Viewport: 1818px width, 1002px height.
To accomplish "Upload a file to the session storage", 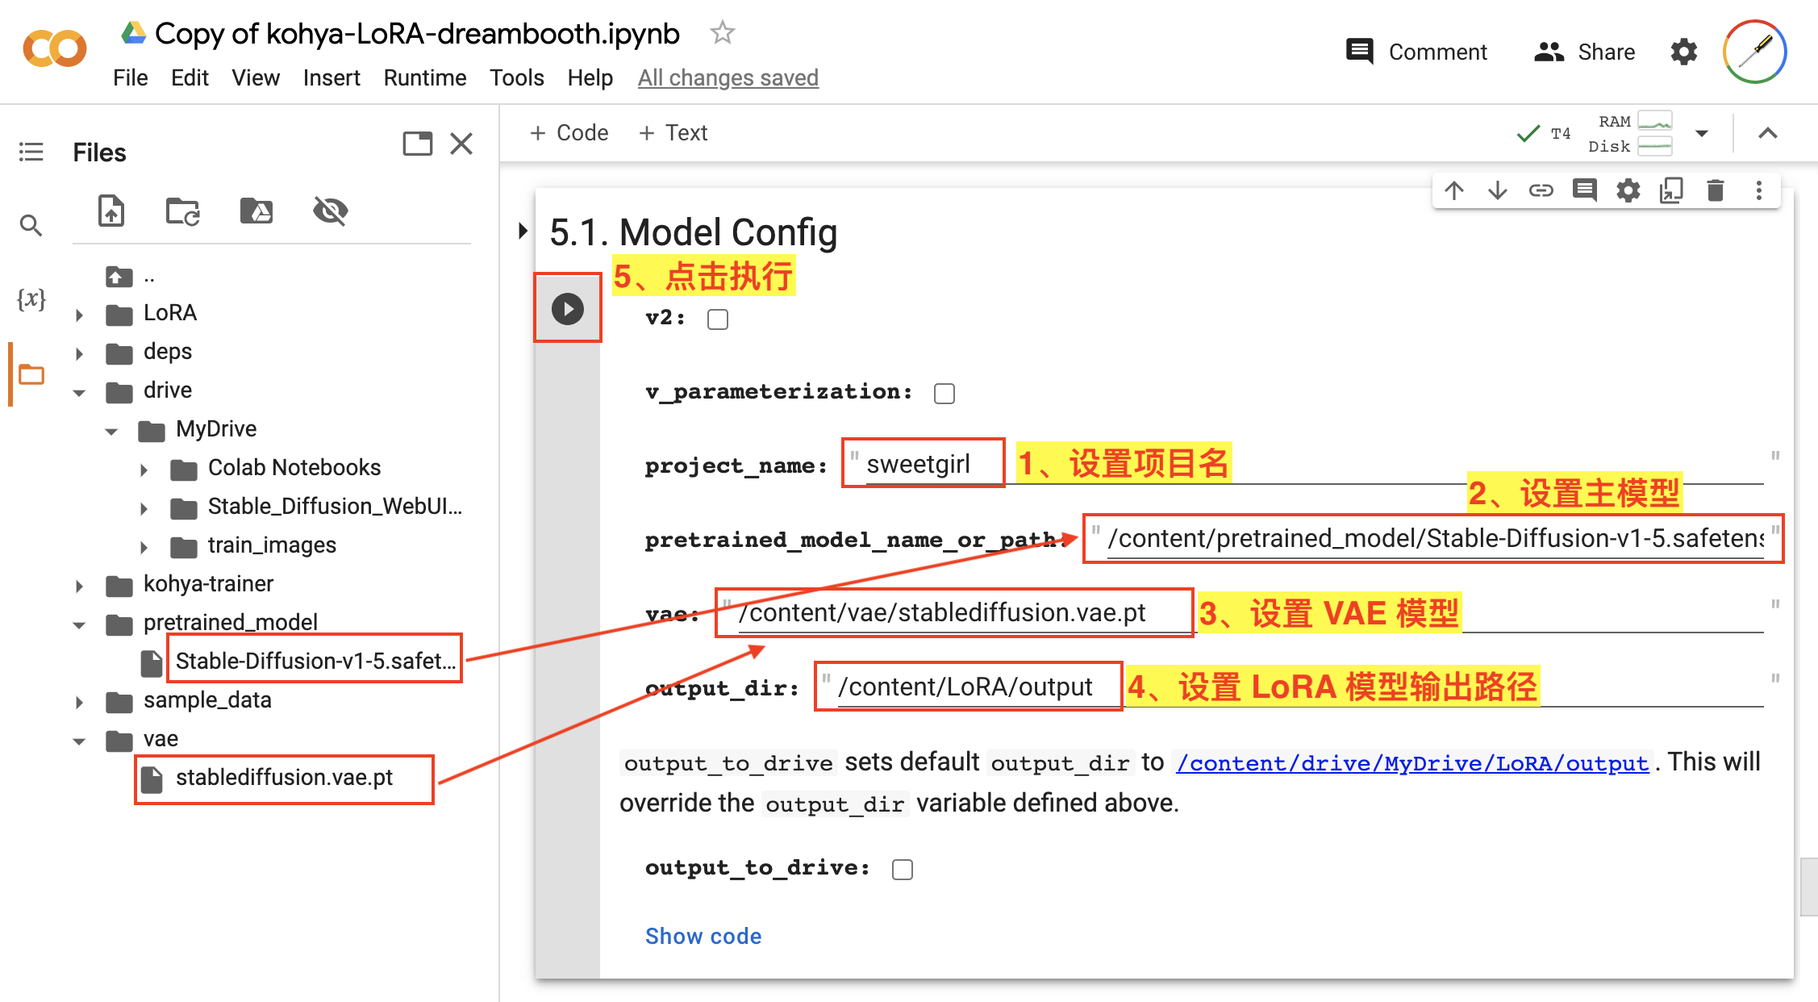I will click(x=111, y=211).
